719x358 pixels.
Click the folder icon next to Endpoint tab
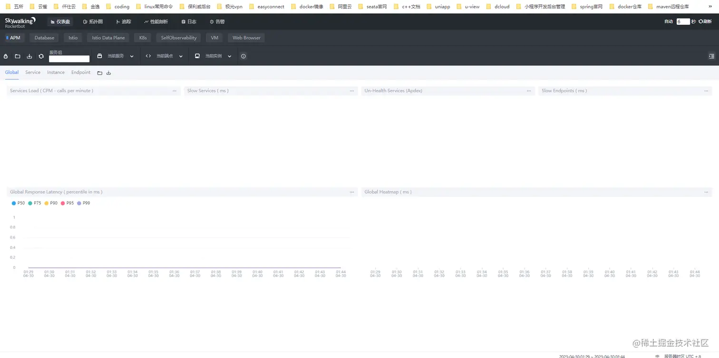100,73
